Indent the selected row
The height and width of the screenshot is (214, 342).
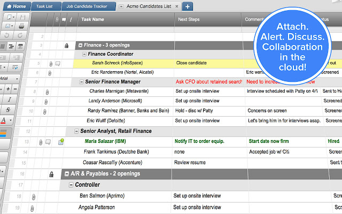pos(17,58)
